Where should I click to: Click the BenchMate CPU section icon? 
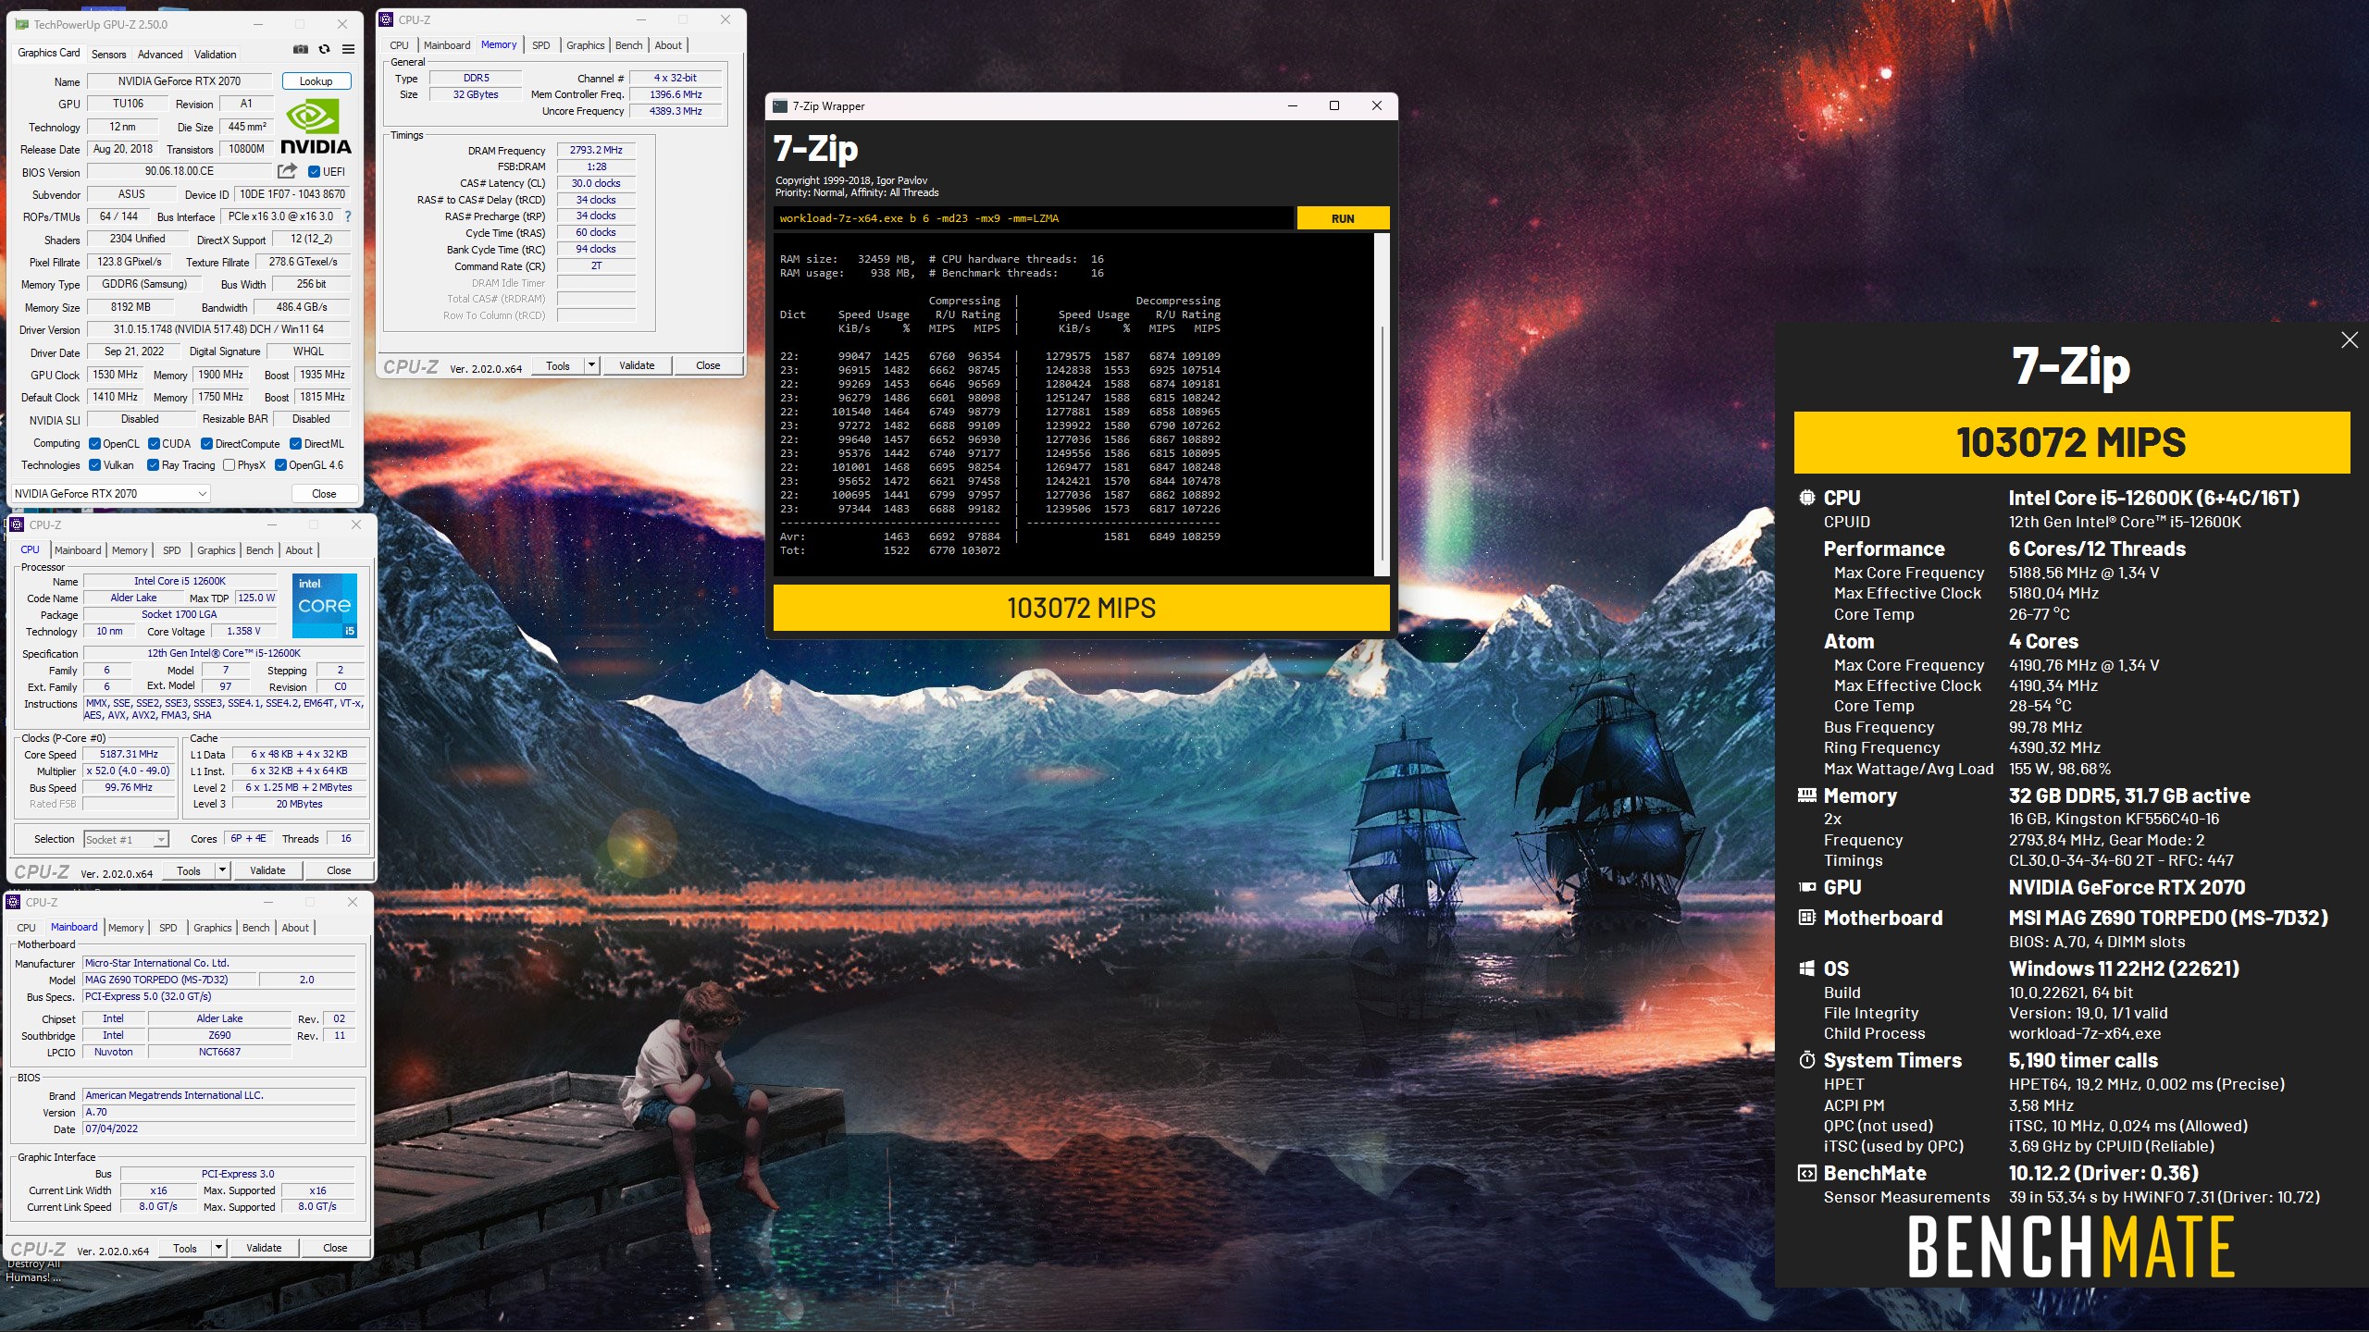pyautogui.click(x=1806, y=498)
